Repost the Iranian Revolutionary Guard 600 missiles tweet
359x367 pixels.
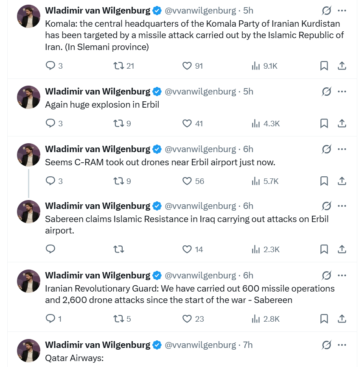[x=119, y=319]
